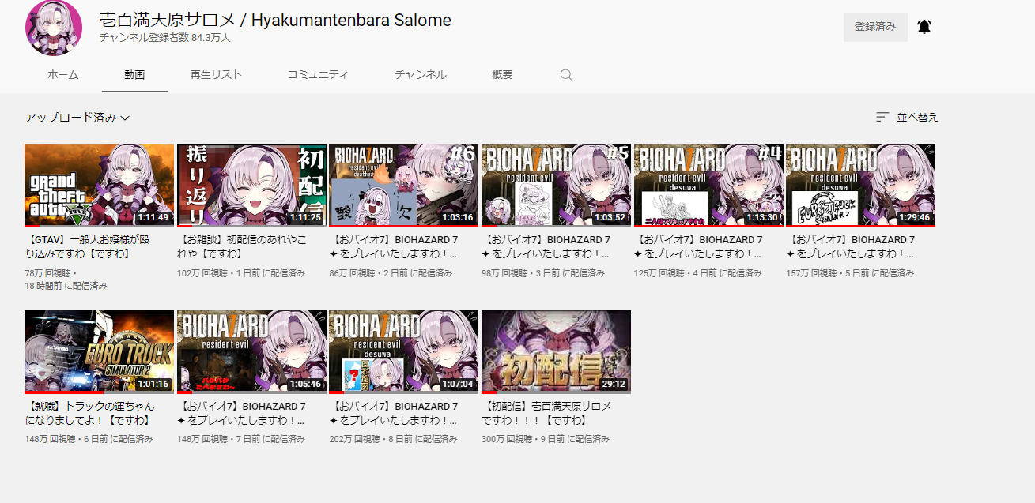The height and width of the screenshot is (503, 1035).
Task: Click the 【お雑談】初配信のあれやこれや video title
Action: click(x=241, y=246)
